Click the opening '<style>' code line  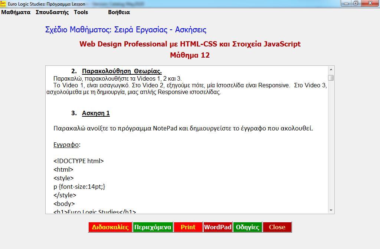[x=63, y=178]
